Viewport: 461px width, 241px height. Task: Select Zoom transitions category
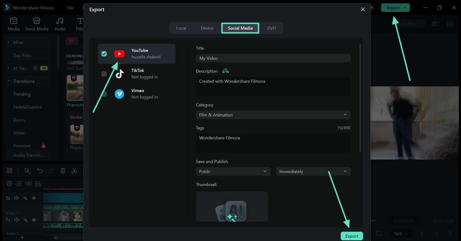click(19, 120)
